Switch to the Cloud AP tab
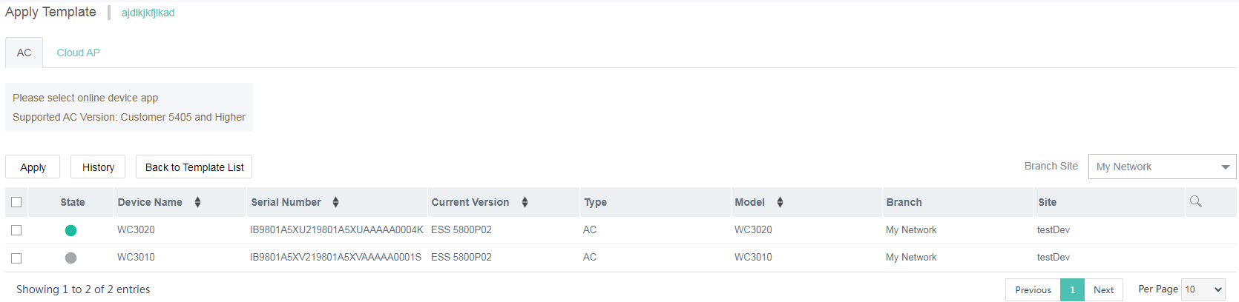Viewport: 1239px width, 302px height. pos(78,53)
